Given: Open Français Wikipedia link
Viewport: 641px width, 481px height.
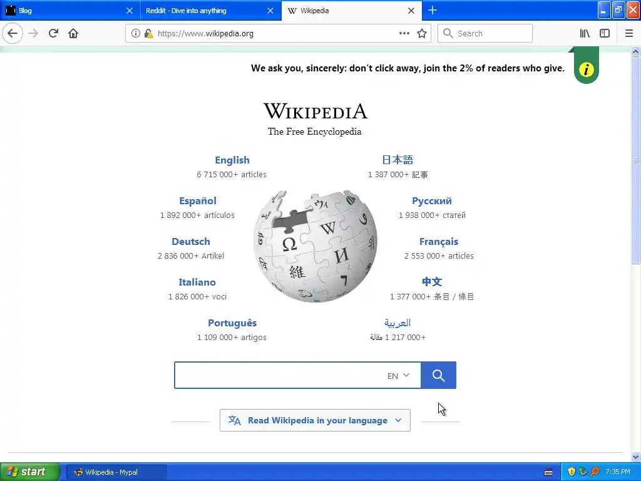Looking at the screenshot, I should (439, 241).
